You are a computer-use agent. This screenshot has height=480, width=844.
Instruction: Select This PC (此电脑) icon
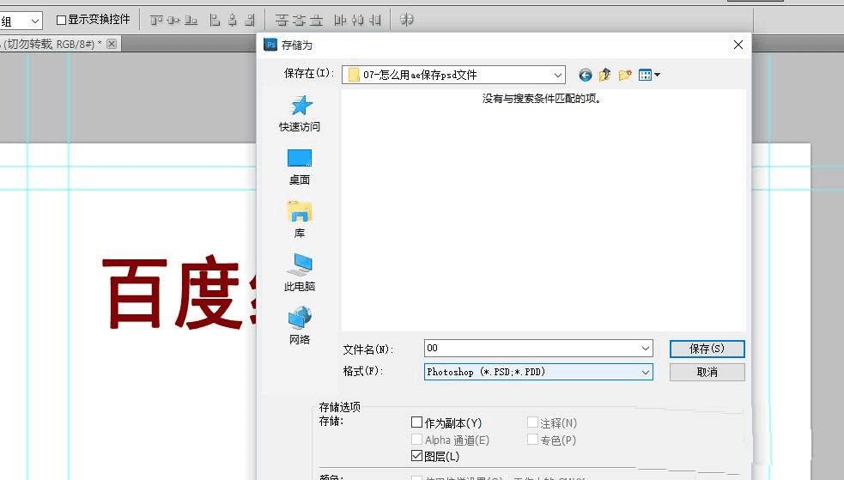pyautogui.click(x=300, y=272)
